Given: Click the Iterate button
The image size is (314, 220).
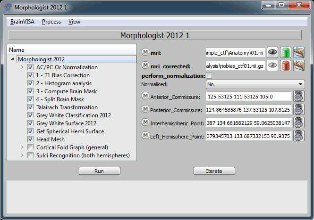Looking at the screenshot, I should (214, 171).
